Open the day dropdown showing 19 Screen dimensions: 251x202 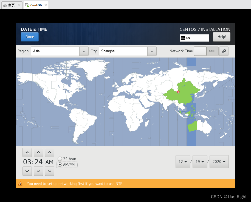(x=200, y=162)
